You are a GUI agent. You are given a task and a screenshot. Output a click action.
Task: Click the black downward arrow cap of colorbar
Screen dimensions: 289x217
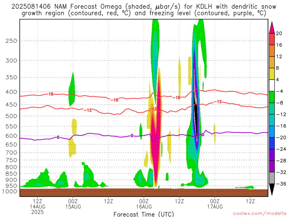(272, 189)
